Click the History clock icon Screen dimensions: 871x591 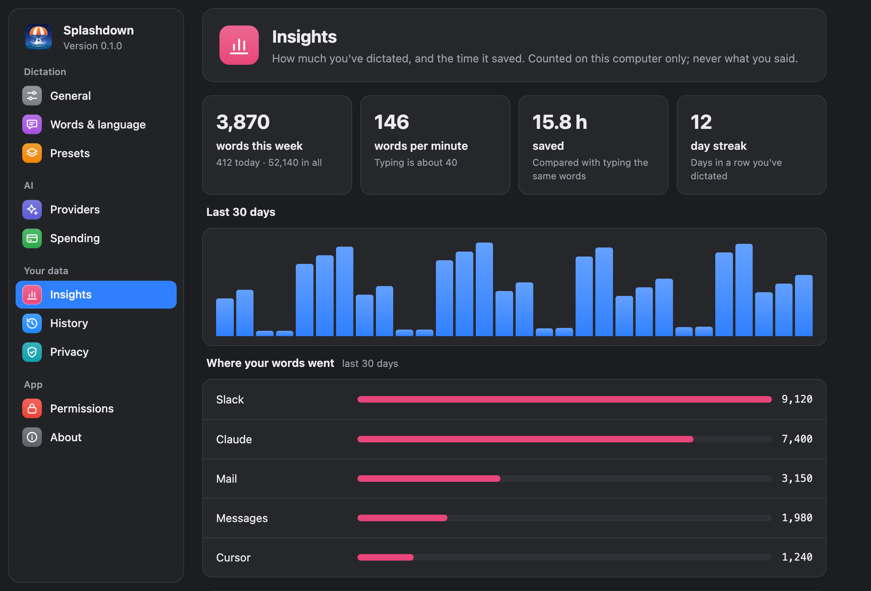[x=32, y=323]
